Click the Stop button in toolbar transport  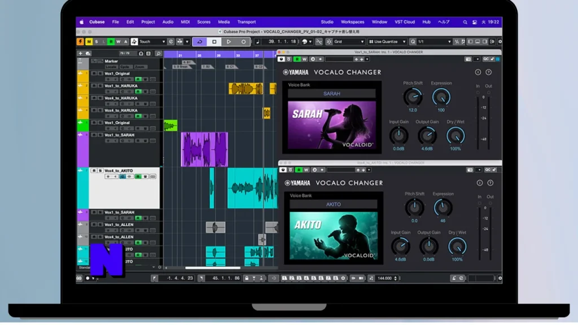point(214,42)
